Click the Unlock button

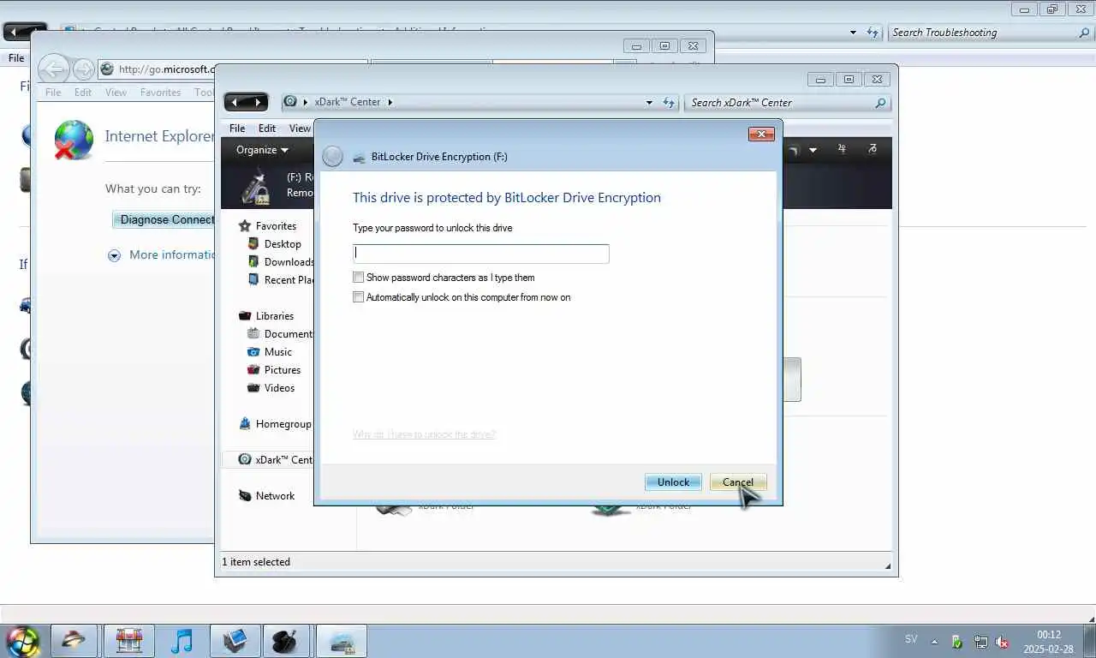click(x=673, y=482)
